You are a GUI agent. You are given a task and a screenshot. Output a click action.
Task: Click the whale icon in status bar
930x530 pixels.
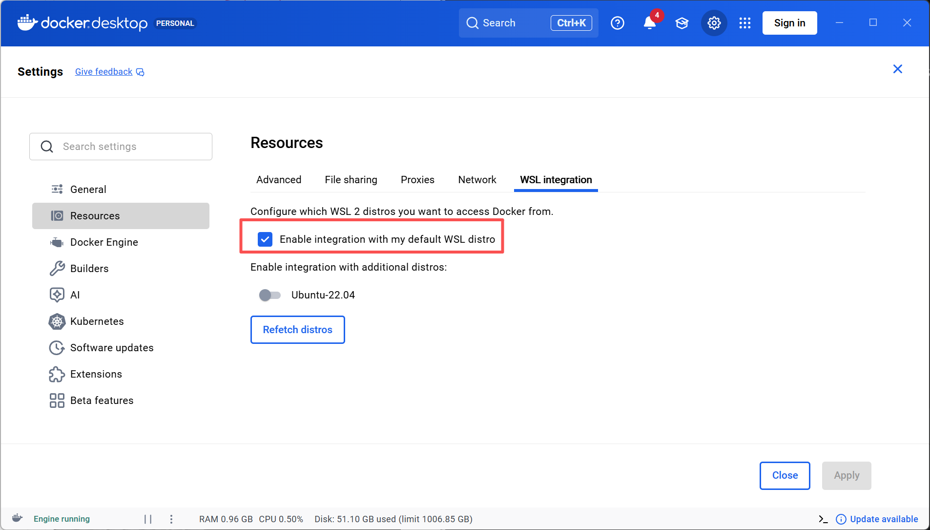click(17, 518)
